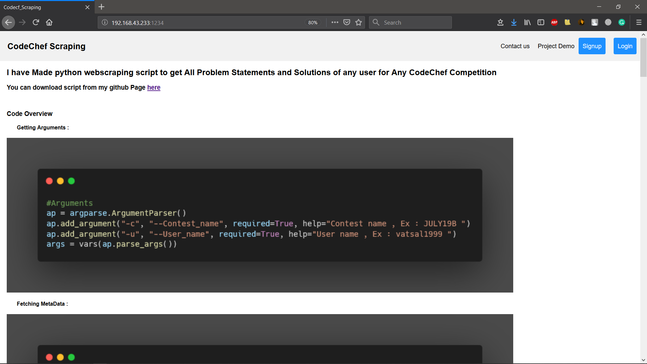Click the browser back arrow button
This screenshot has width=647, height=364.
pyautogui.click(x=8, y=23)
